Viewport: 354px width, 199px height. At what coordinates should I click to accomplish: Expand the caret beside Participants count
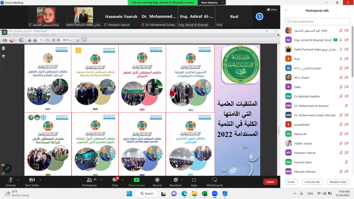[x=101, y=180]
